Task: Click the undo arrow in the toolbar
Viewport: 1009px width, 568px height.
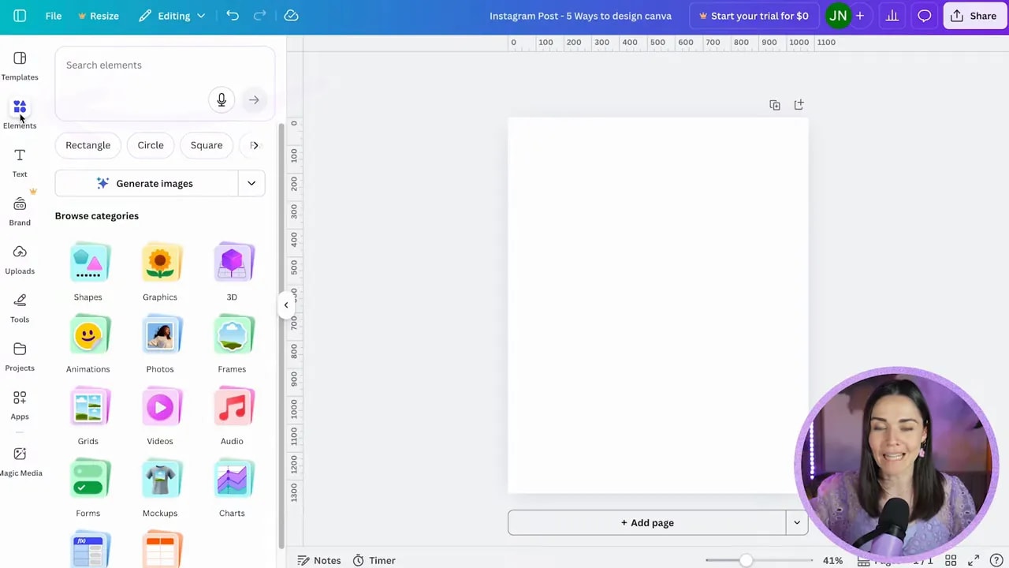Action: tap(233, 16)
